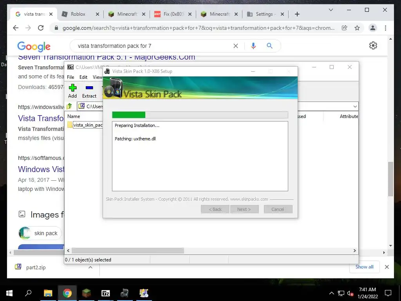Open the Windows Vist... search result link
This screenshot has width=401, height=301.
(41, 169)
